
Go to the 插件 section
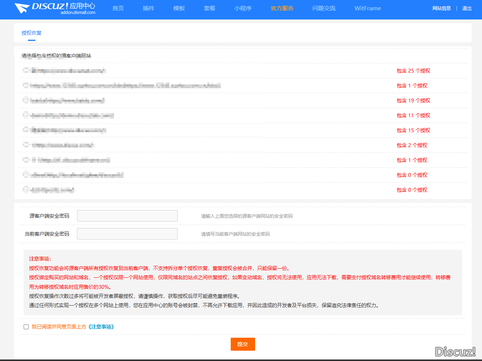pos(148,8)
